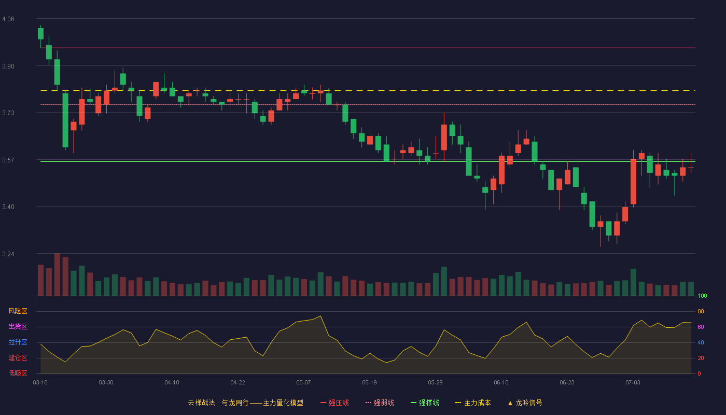Image resolution: width=726 pixels, height=415 pixels.
Task: Click the 3.40 price axis label
Action: point(8,207)
